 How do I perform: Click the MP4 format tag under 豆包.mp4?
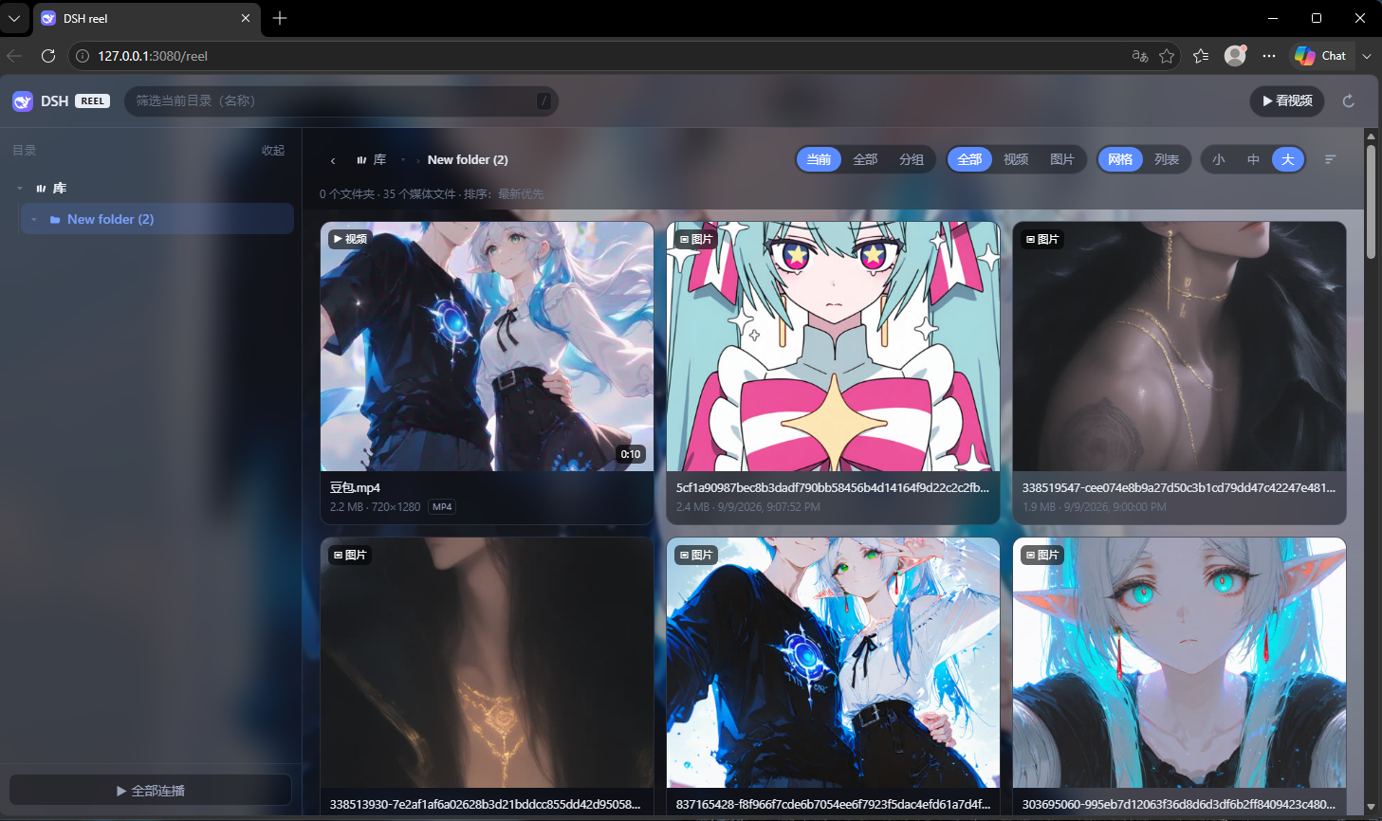click(442, 507)
